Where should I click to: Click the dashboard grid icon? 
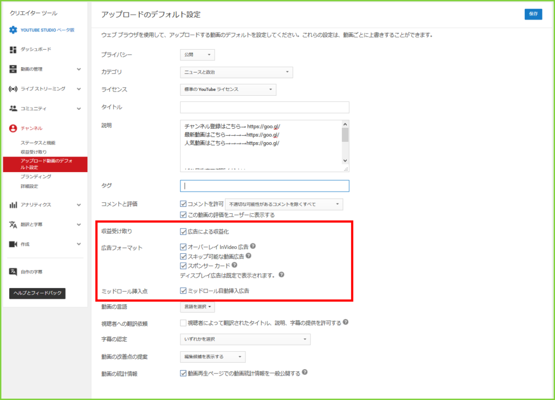coord(13,49)
